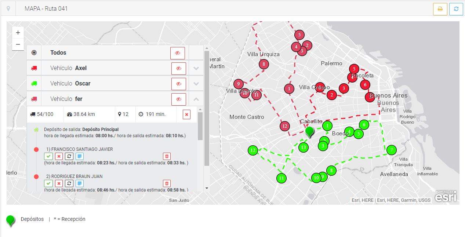Click green stop marker 7 on map

tap(392, 150)
